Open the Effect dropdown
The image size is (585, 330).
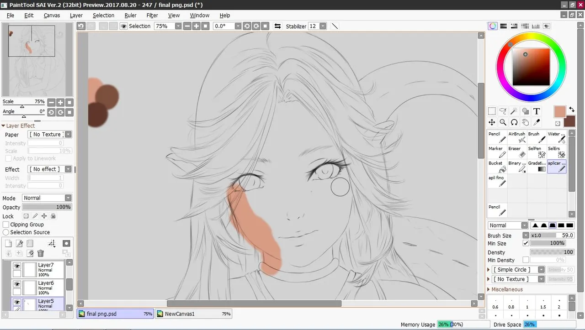[68, 169]
